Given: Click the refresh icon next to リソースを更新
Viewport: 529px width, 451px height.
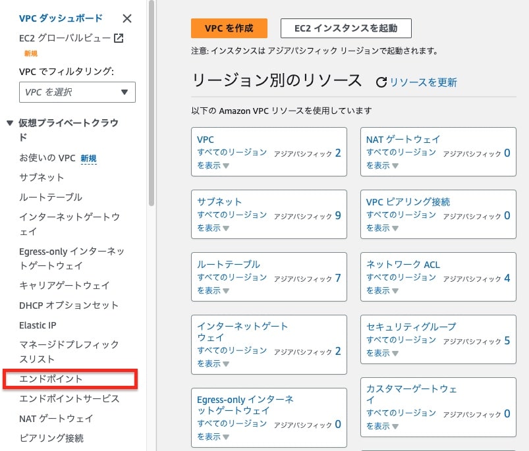Looking at the screenshot, I should coord(381,82).
